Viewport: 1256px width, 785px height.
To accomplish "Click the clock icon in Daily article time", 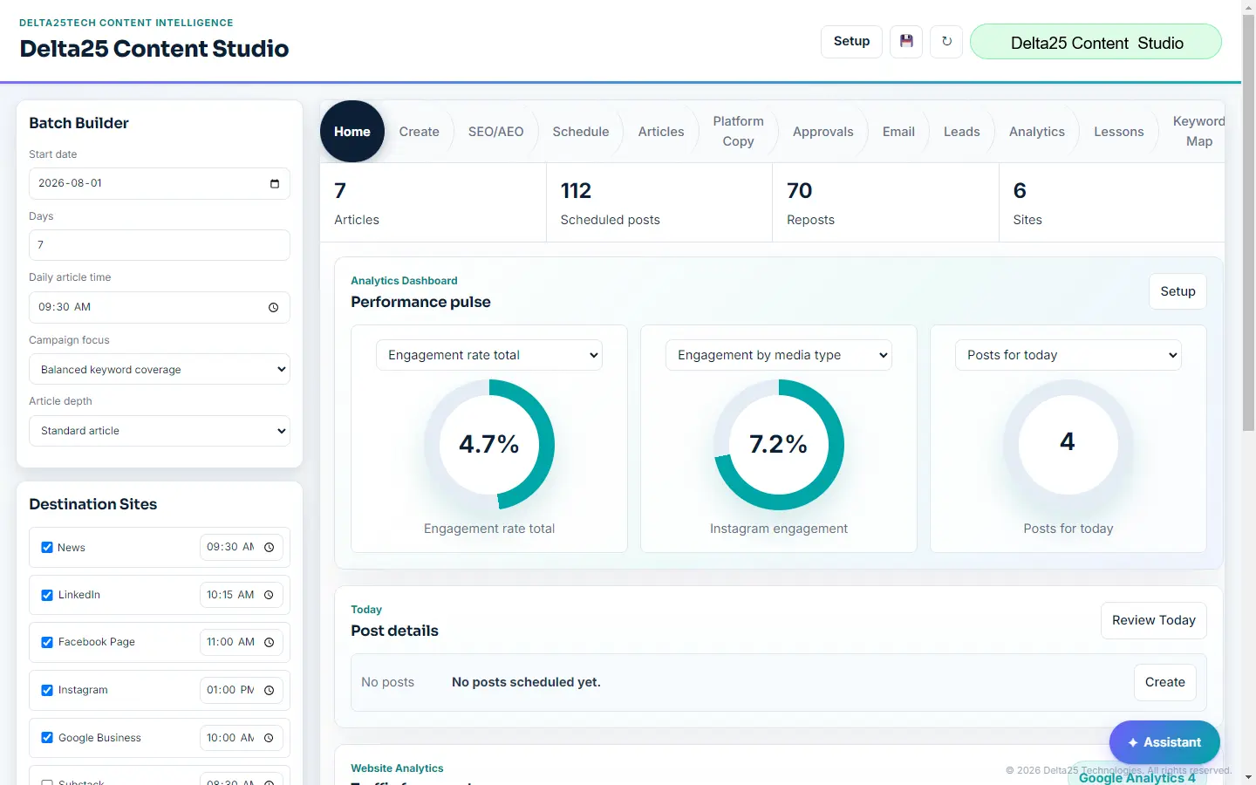I will tap(274, 307).
